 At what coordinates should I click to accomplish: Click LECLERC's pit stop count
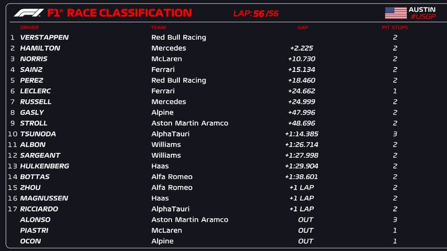click(394, 91)
